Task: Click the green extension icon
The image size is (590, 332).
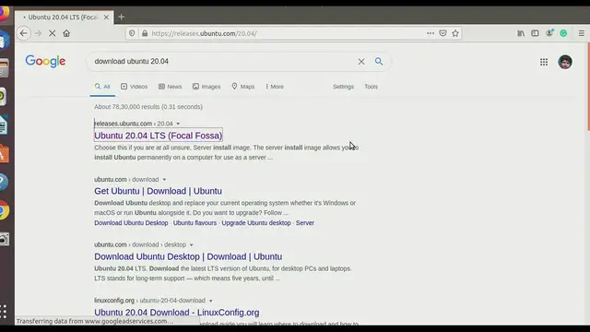Action: tap(563, 33)
